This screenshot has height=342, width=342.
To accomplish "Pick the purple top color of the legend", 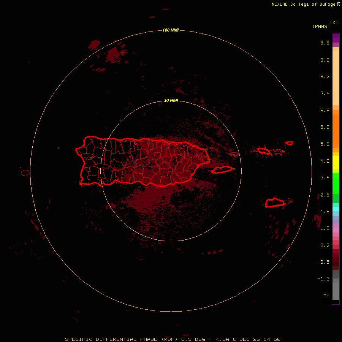I will (336, 38).
